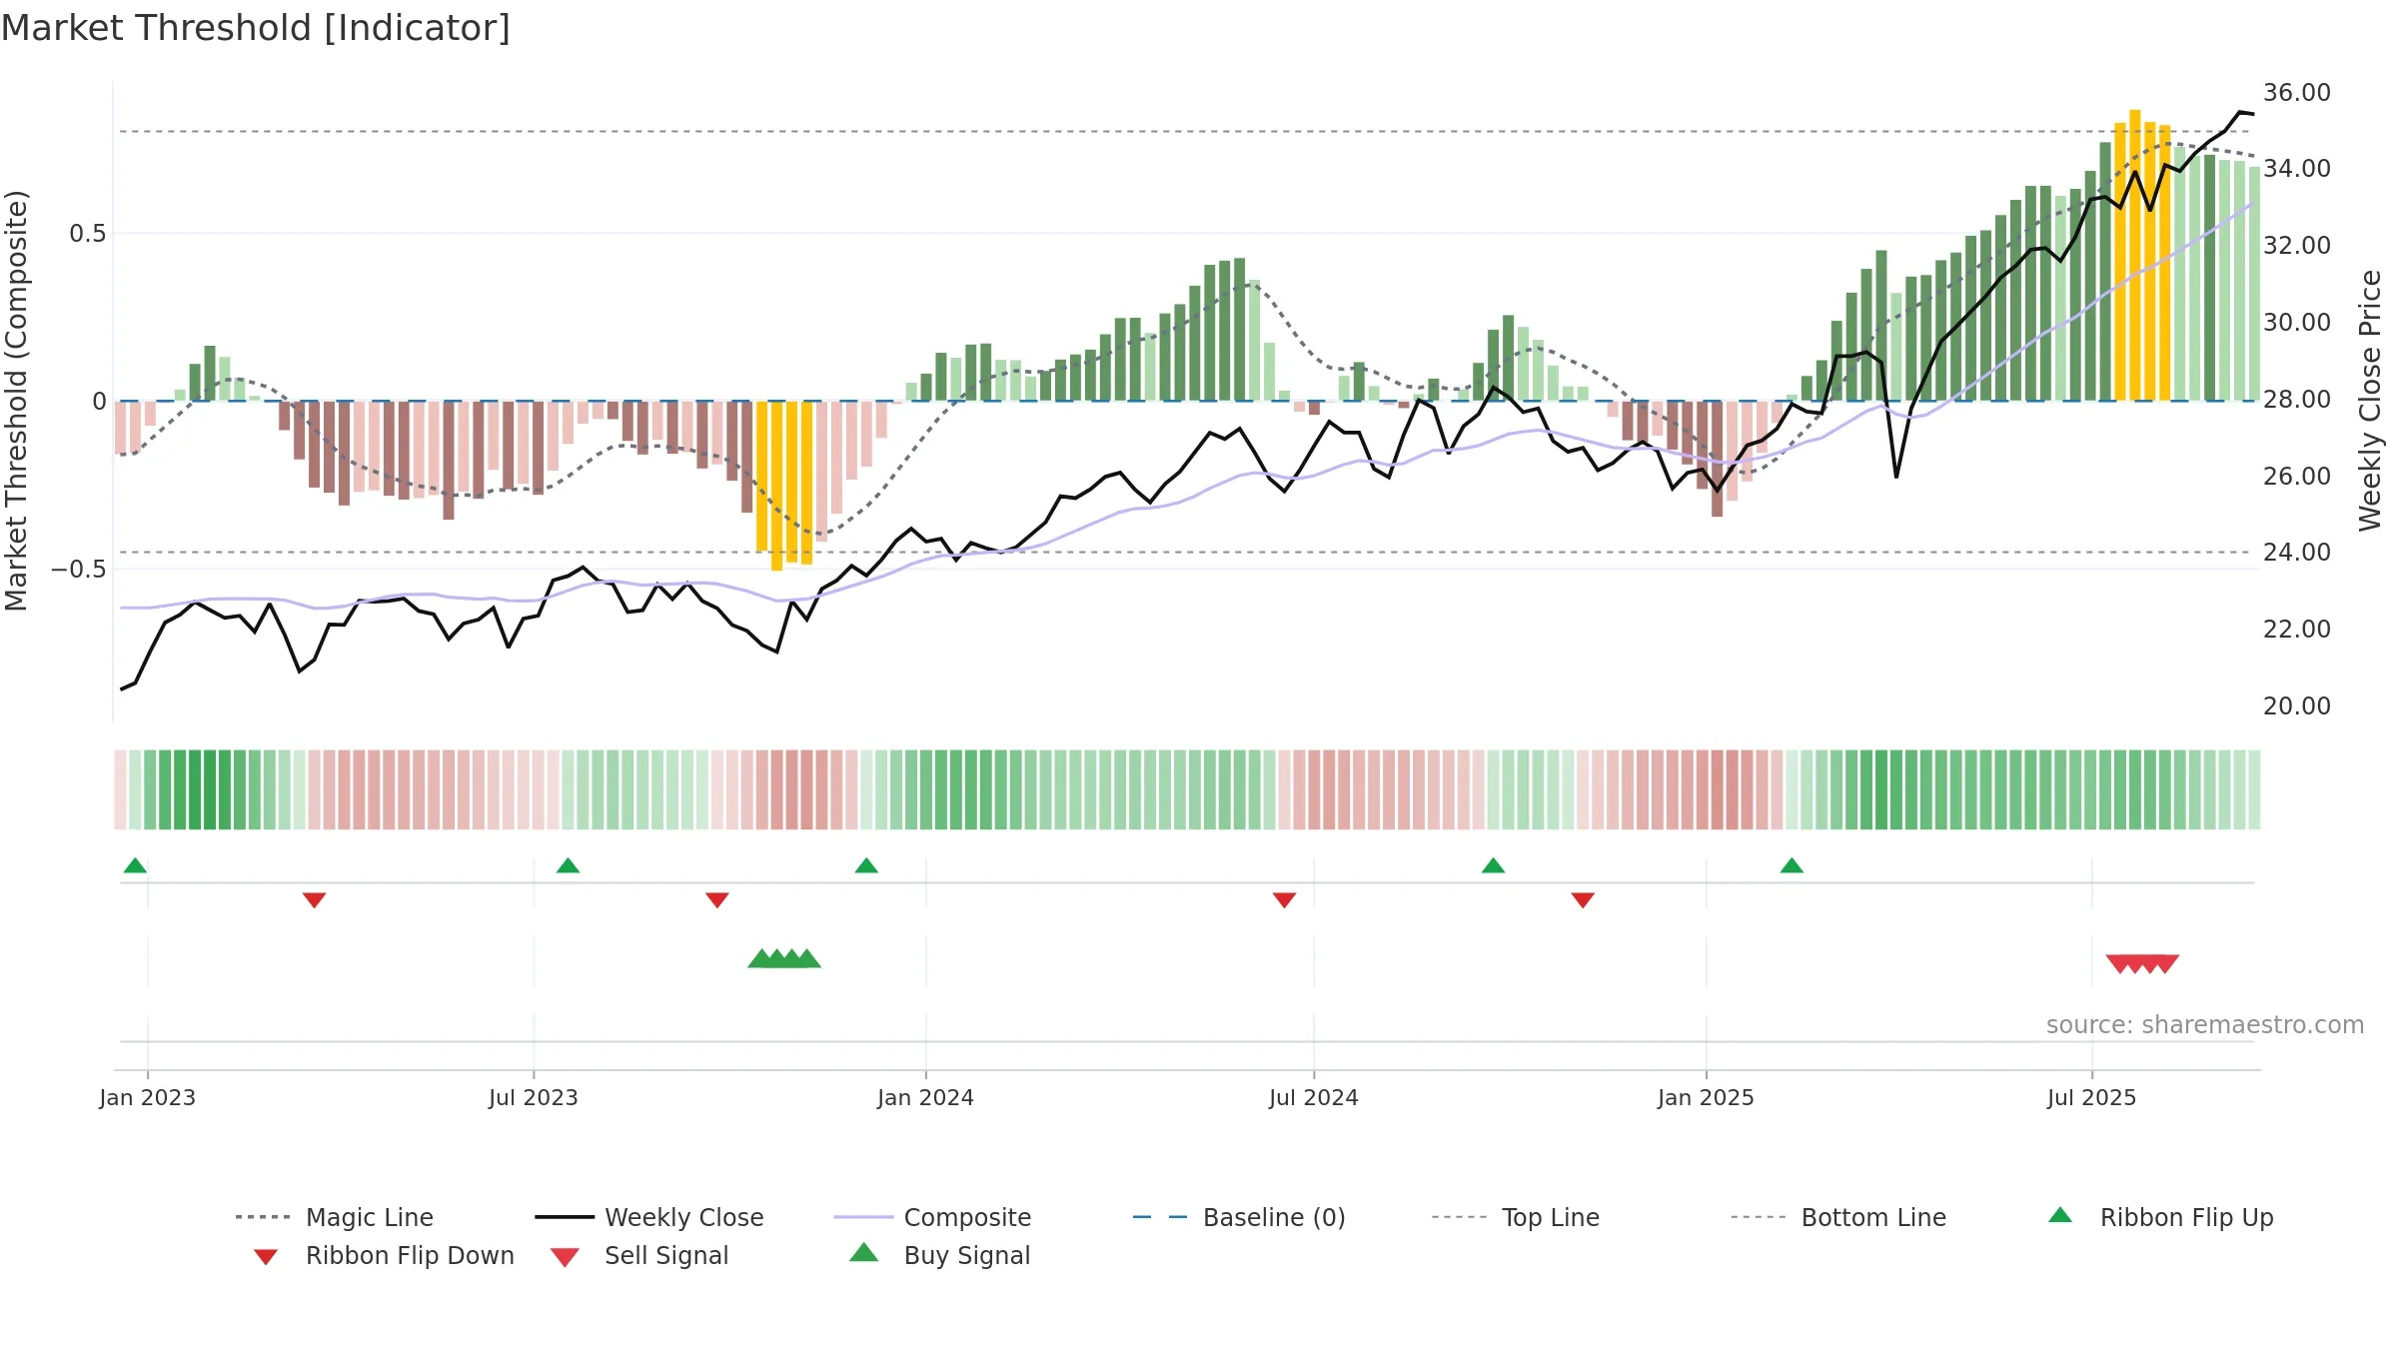Toggle the Baseline (0) legend entry
This screenshot has height=1349, width=2398.
click(x=1239, y=1217)
